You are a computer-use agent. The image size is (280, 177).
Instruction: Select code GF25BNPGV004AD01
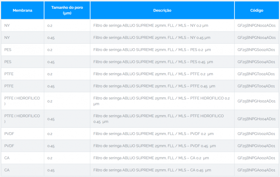tap(256, 146)
